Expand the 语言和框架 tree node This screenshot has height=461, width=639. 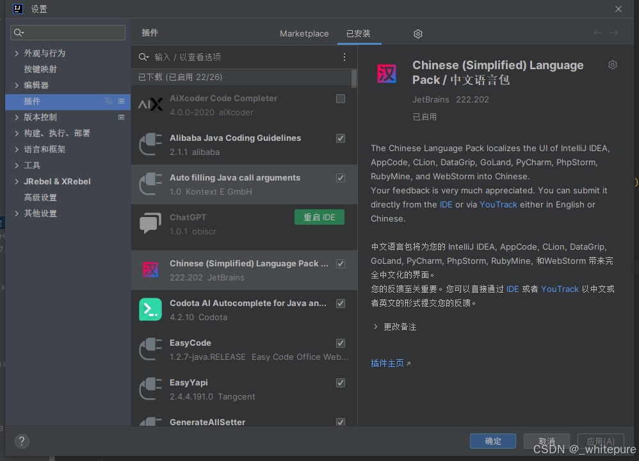16,149
